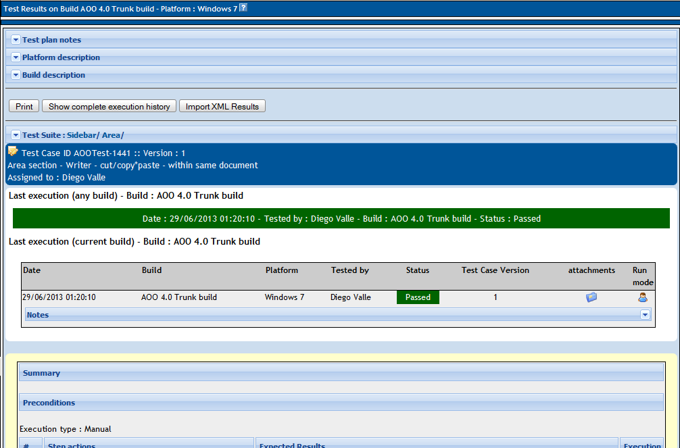Click the Print button
This screenshot has height=448, width=680.
24,106
